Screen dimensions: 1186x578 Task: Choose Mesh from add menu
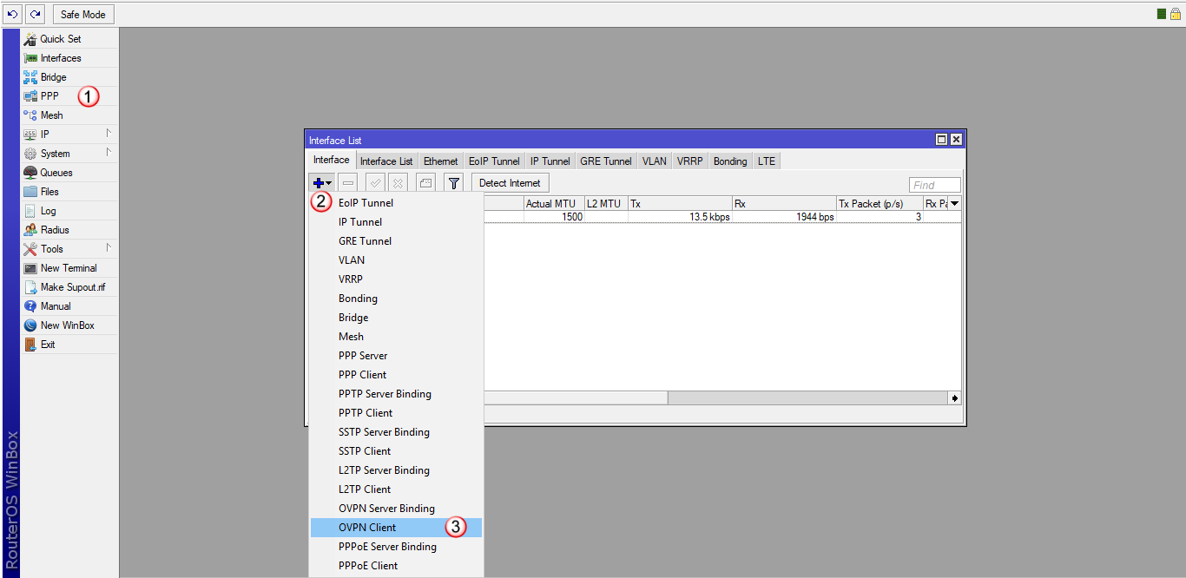(396, 337)
